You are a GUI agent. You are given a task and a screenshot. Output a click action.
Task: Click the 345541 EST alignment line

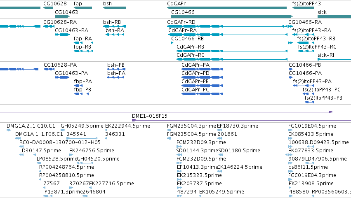tap(82, 138)
